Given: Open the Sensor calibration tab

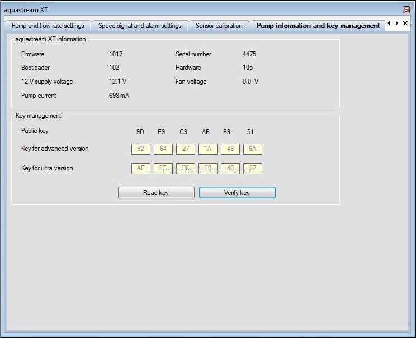Looking at the screenshot, I should 219,26.
